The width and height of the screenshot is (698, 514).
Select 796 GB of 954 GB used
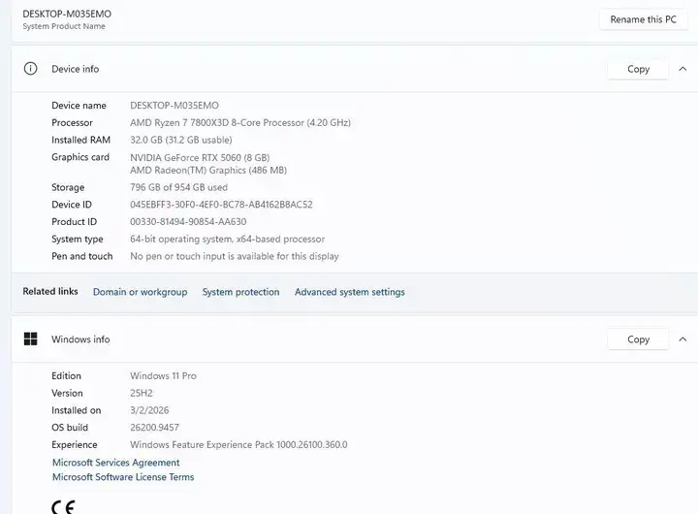click(x=178, y=187)
